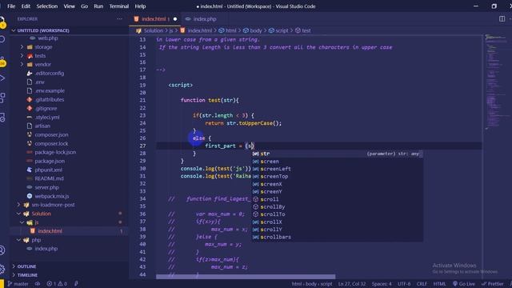
Task: Click the unsaved dot on index.html tab
Action: pos(175,19)
